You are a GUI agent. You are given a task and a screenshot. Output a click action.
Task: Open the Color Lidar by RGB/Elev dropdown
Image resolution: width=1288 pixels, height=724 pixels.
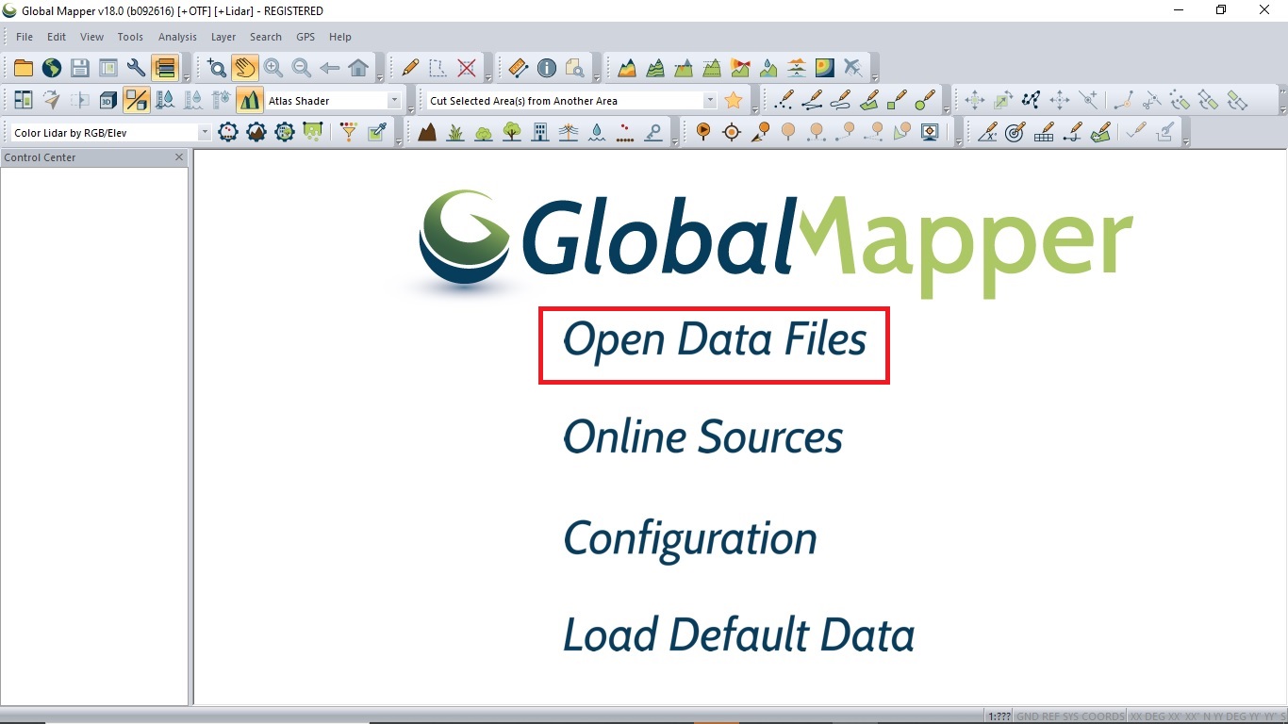pyautogui.click(x=204, y=132)
